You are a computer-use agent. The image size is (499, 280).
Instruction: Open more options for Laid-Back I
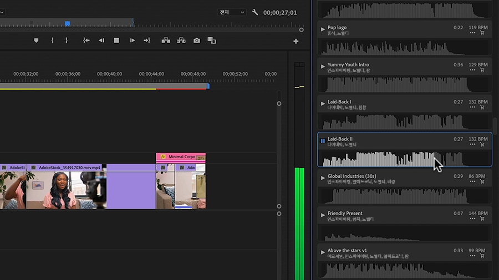[472, 107]
